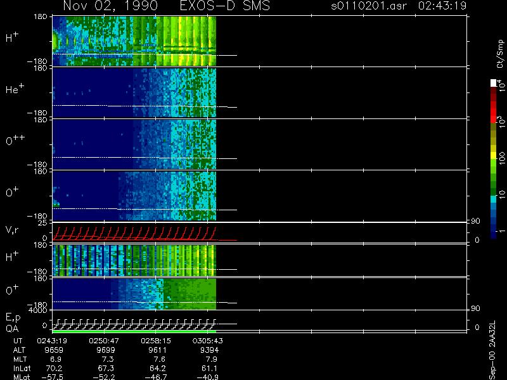
Task: Select the He+ panel label
Action: tap(15, 89)
